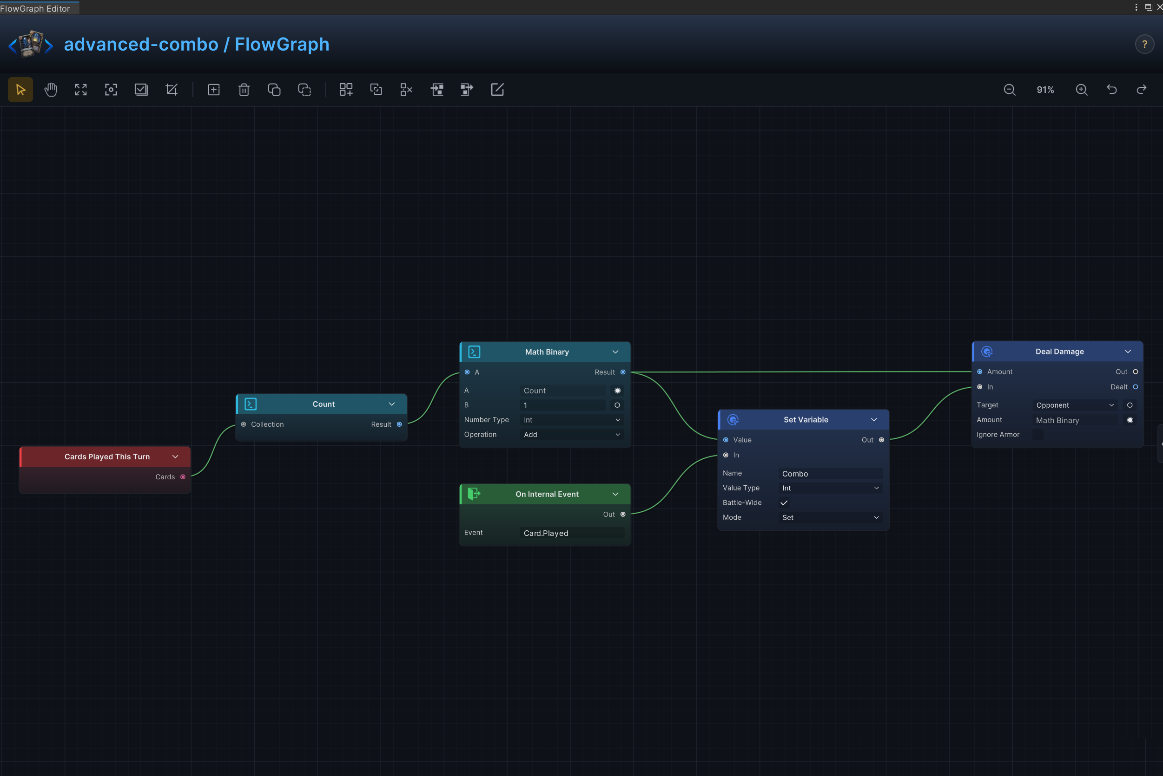Collapse the On Internal Event node chevron

[615, 494]
